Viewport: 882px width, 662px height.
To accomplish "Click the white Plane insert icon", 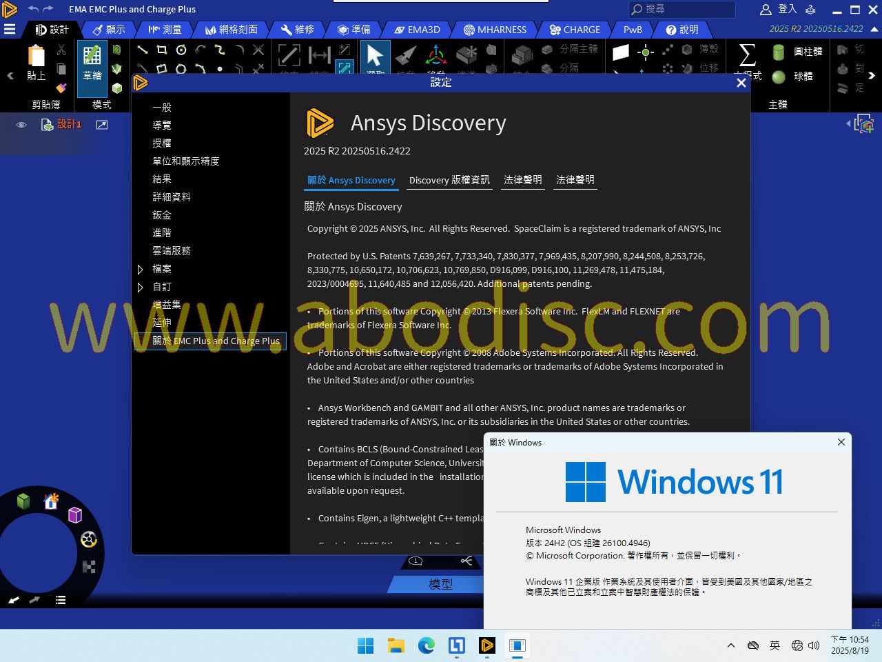I will point(621,52).
